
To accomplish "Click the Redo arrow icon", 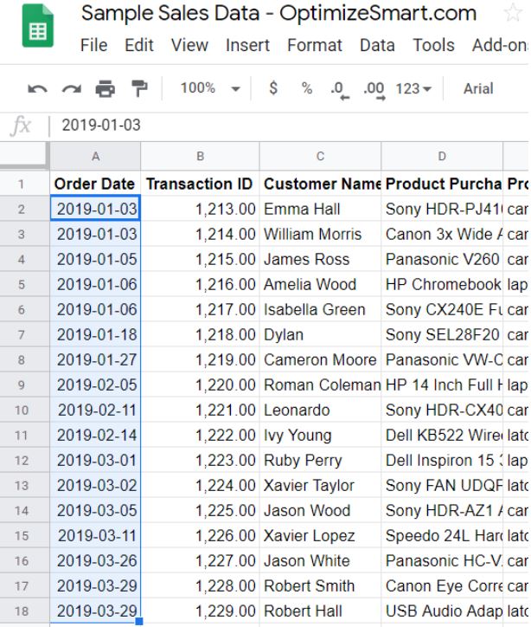I will click(72, 88).
